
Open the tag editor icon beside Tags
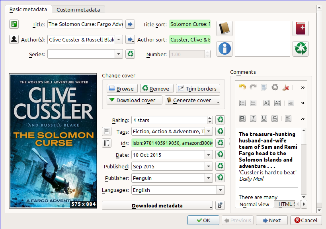pos(107,131)
